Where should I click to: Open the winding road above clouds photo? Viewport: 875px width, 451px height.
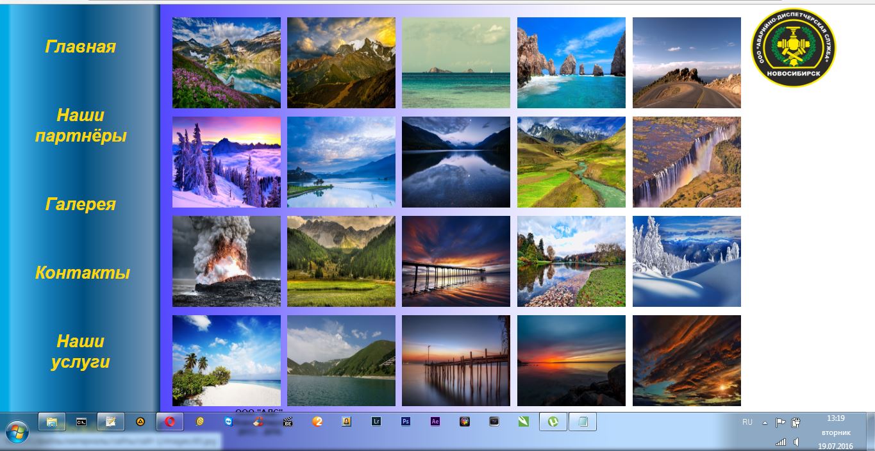tap(687, 63)
